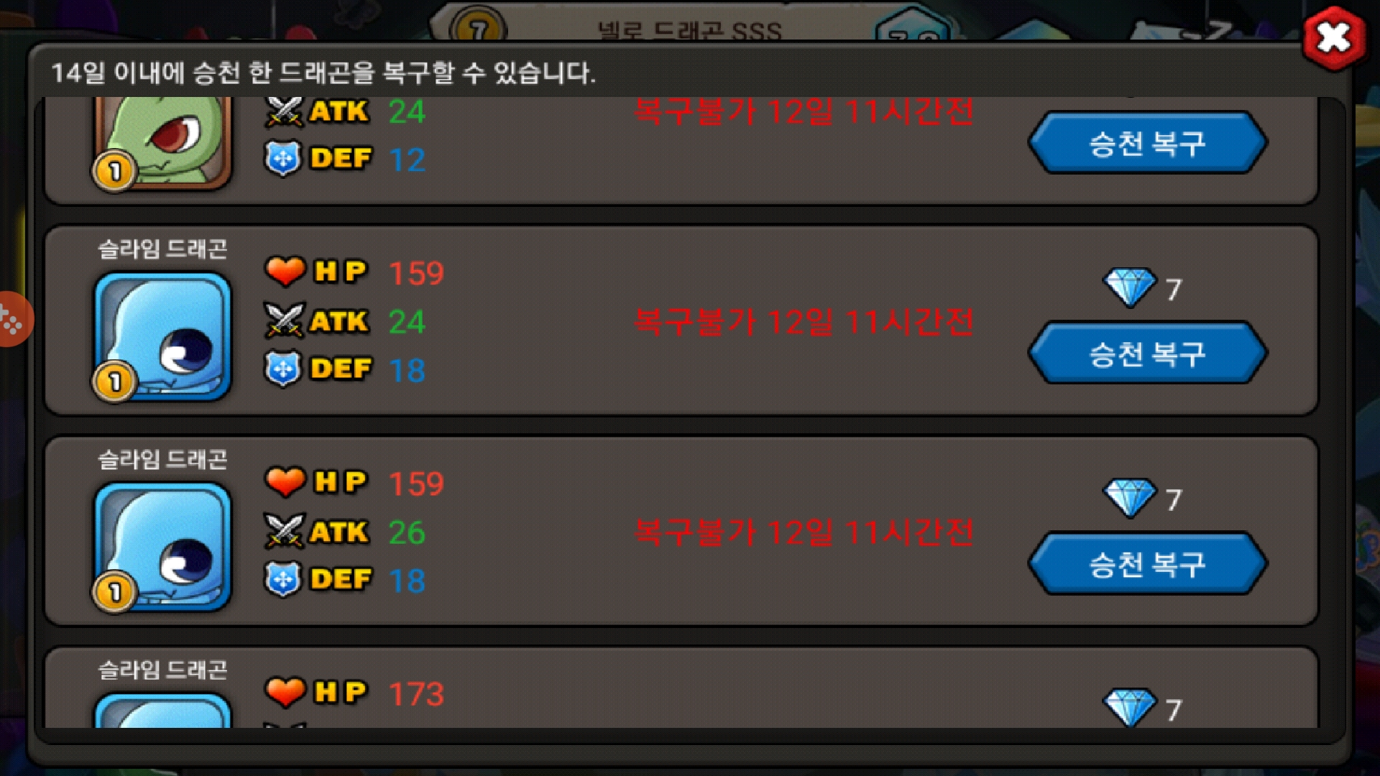Tap the 복구불가 12일 11시간전 text in last full row
This screenshot has width=1380, height=776.
click(x=804, y=532)
